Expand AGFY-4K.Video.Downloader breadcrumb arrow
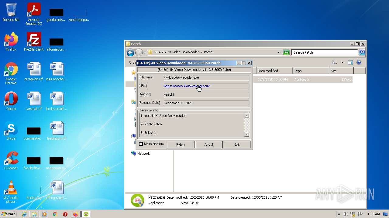Image resolution: width=389 pixels, height=218 pixels. 201,52
